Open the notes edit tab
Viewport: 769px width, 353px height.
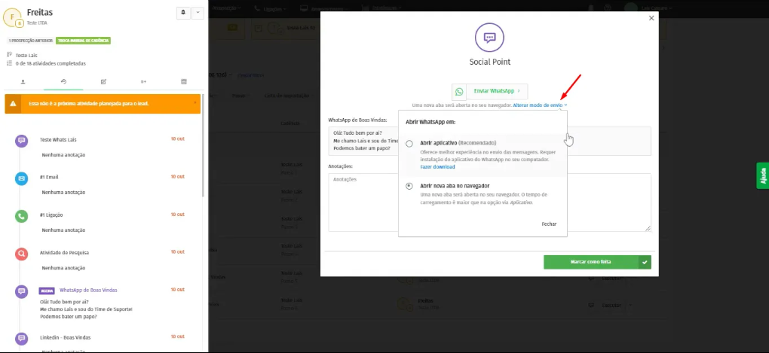(103, 82)
